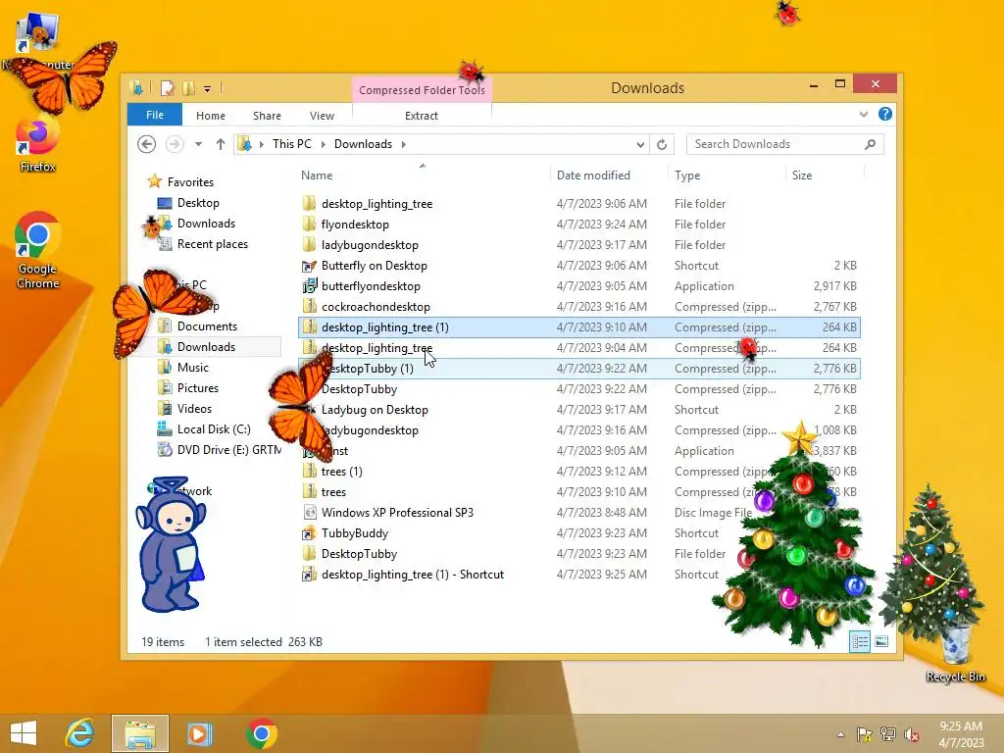
Task: Switch to the View ribbon tab
Action: [322, 116]
